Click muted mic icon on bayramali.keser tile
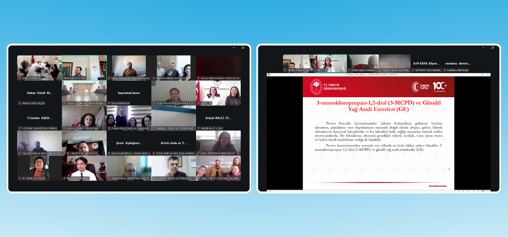The height and width of the screenshot is (237, 508). (x=109, y=103)
